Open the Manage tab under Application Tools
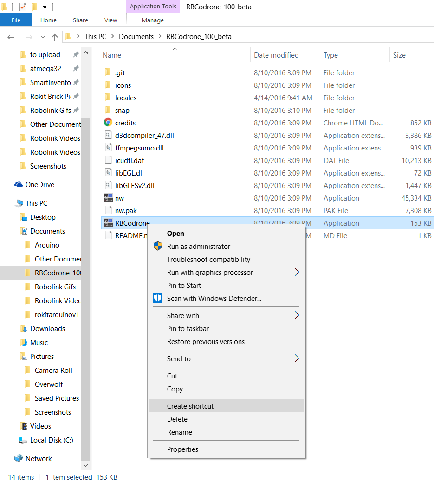Viewport: 434px width, 482px height. pos(152,20)
